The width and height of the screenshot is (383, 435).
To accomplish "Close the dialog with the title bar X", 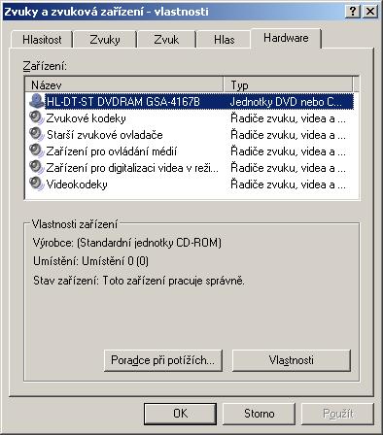I will [370, 12].
